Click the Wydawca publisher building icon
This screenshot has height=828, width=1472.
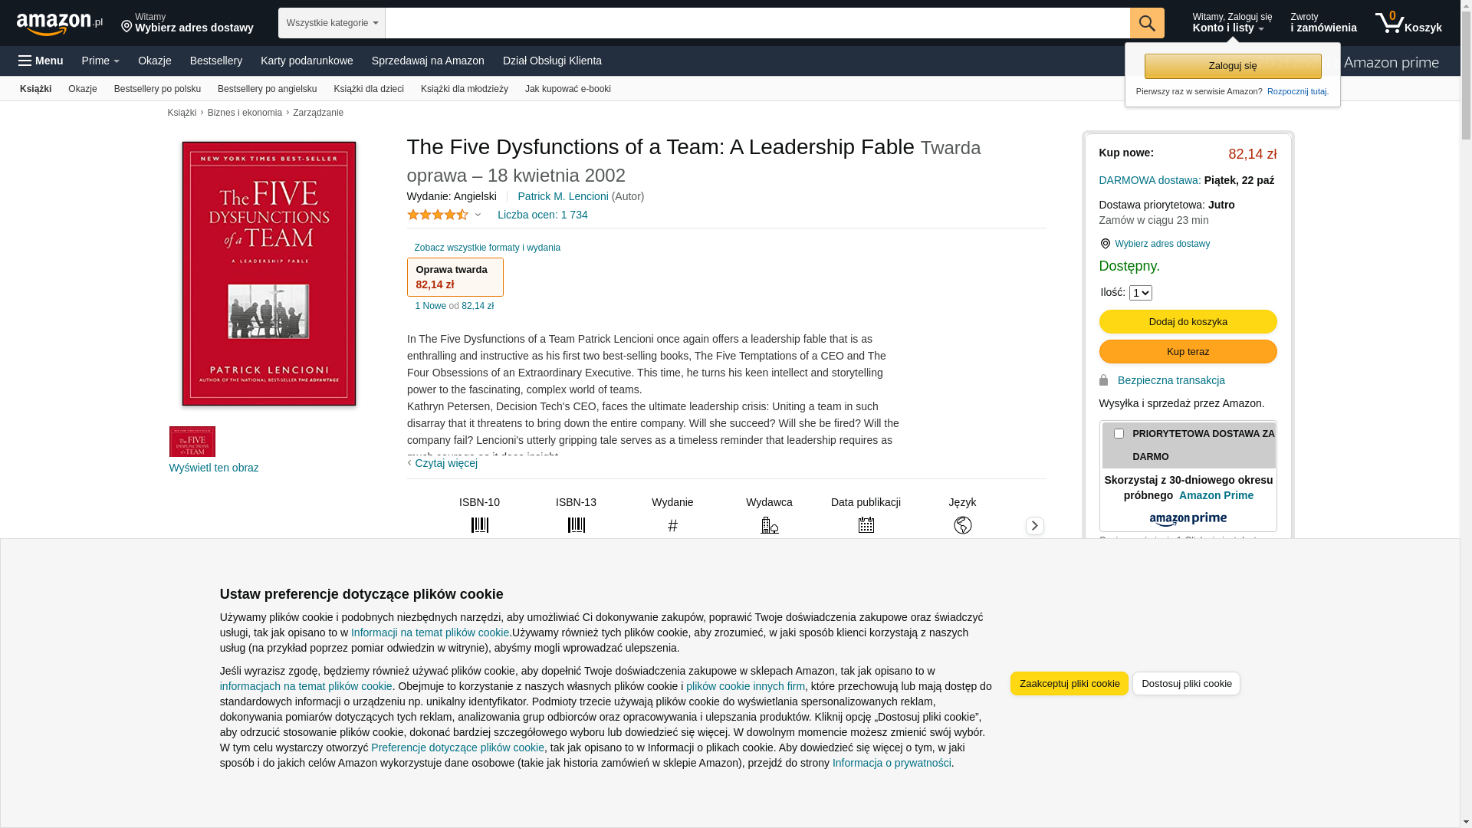click(769, 525)
